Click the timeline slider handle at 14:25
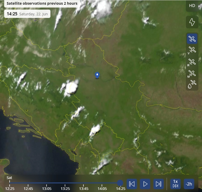202x192 pixels. [x=120, y=183]
